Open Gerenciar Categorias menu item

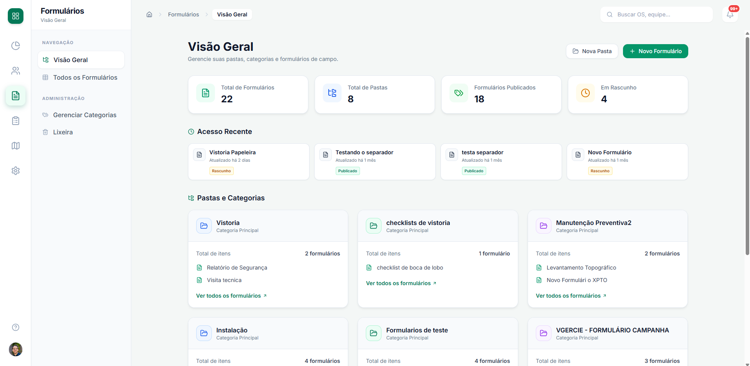pos(81,115)
